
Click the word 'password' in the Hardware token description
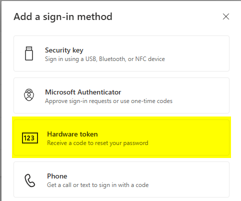point(135,143)
